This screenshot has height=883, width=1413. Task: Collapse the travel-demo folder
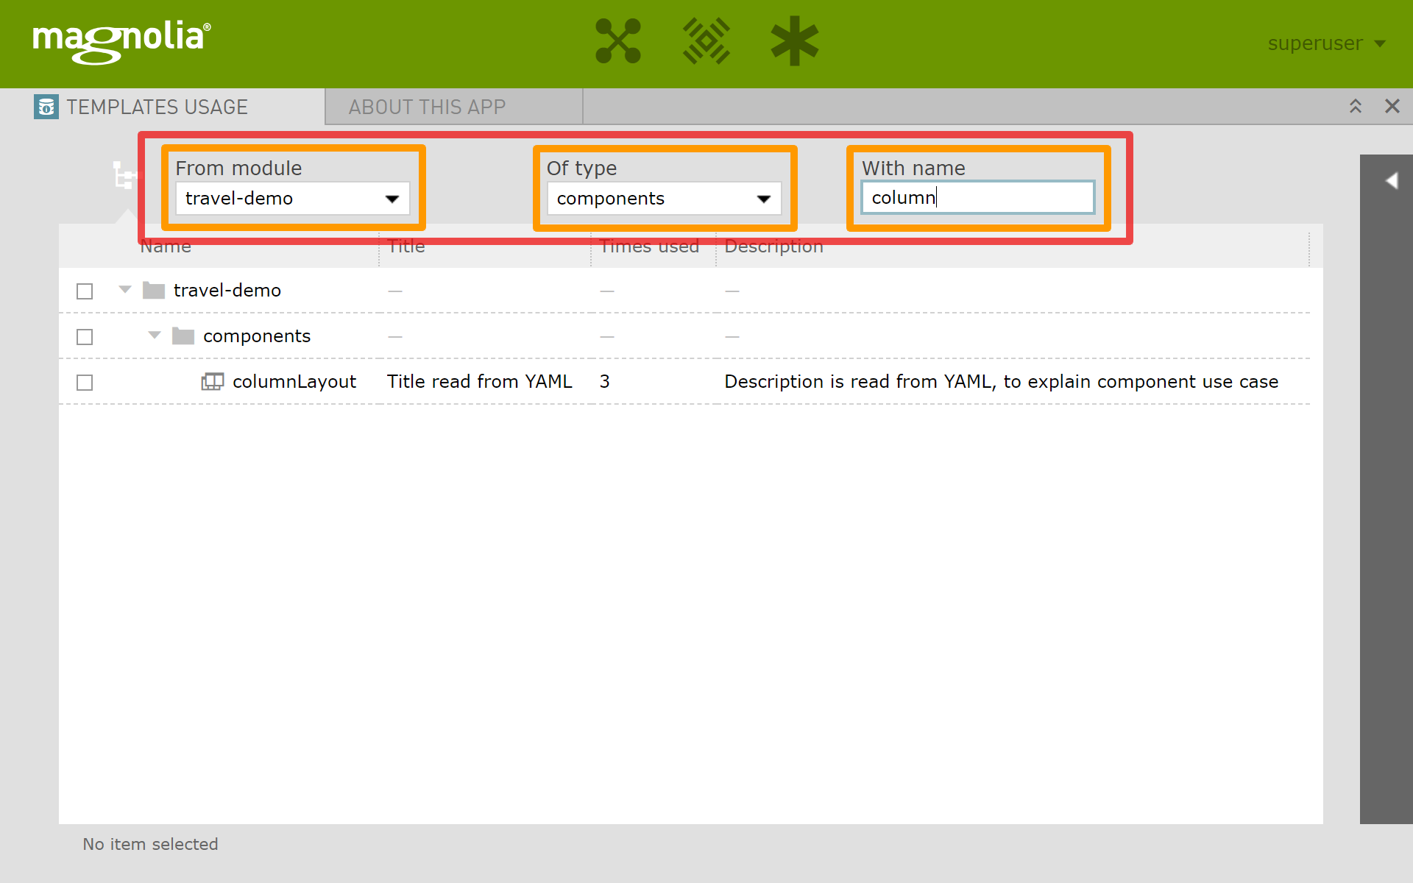[125, 290]
